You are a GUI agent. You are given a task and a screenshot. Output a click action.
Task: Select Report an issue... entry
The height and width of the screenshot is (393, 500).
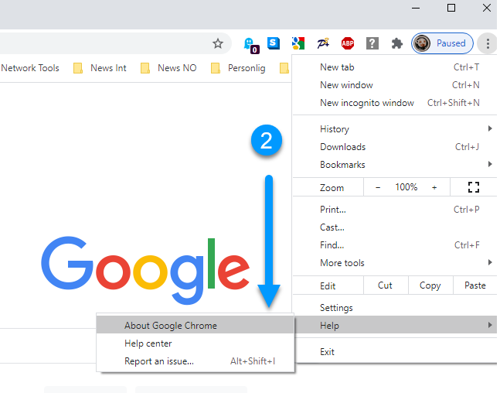(x=196, y=361)
